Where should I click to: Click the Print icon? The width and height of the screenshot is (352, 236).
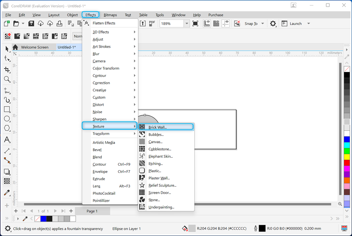tap(59, 24)
